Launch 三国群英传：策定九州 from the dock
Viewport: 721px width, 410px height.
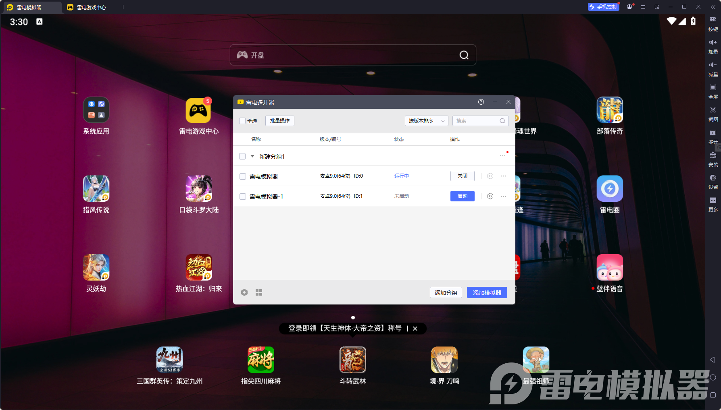coord(169,360)
